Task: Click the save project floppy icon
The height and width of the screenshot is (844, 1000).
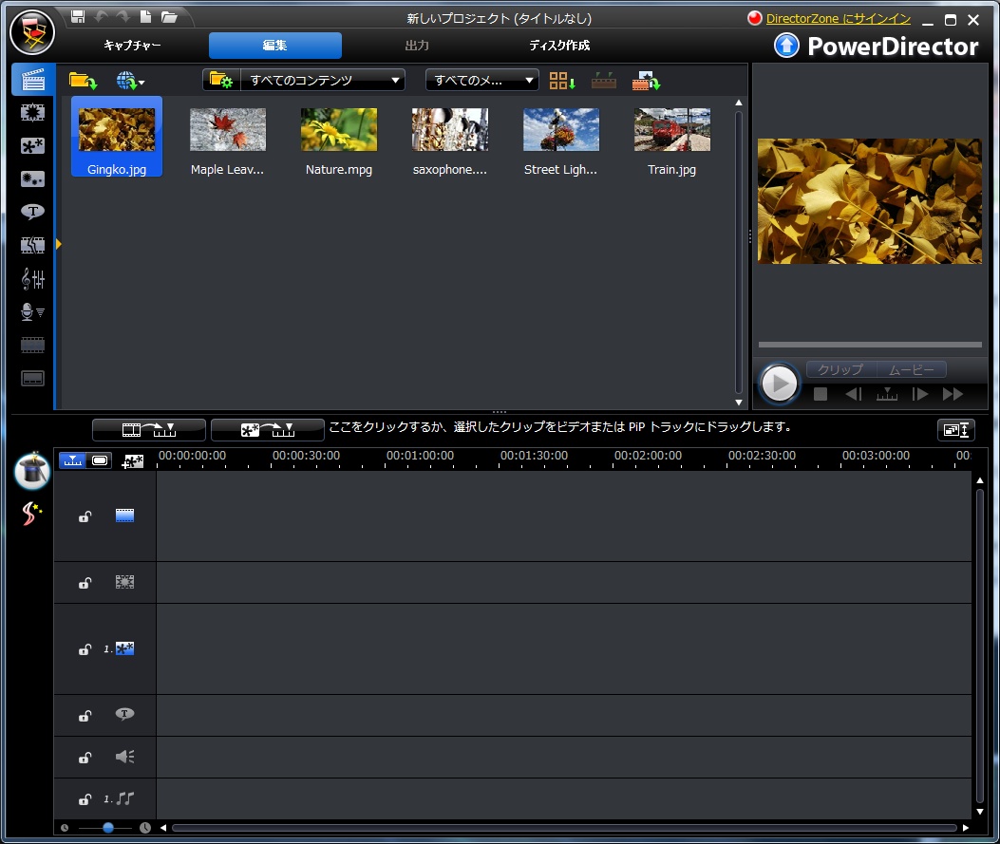Action: tap(78, 16)
